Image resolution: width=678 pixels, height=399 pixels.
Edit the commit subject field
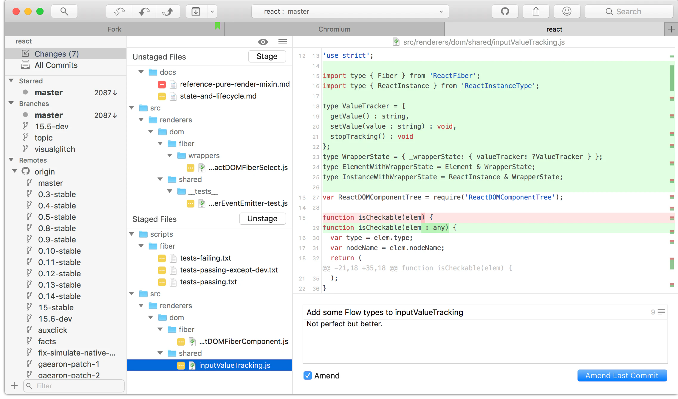click(477, 312)
